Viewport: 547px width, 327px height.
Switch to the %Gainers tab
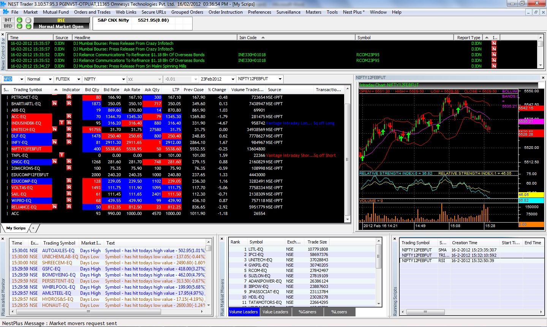point(307,312)
